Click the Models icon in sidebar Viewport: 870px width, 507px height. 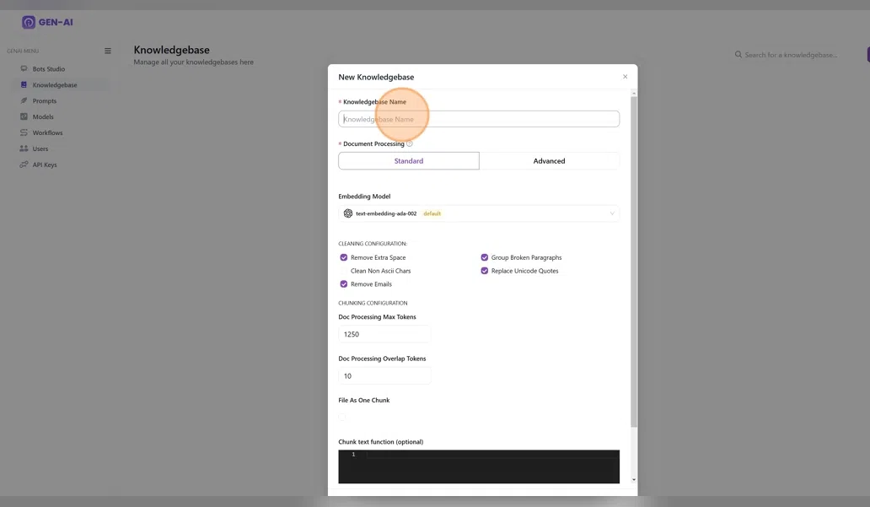[x=24, y=117]
